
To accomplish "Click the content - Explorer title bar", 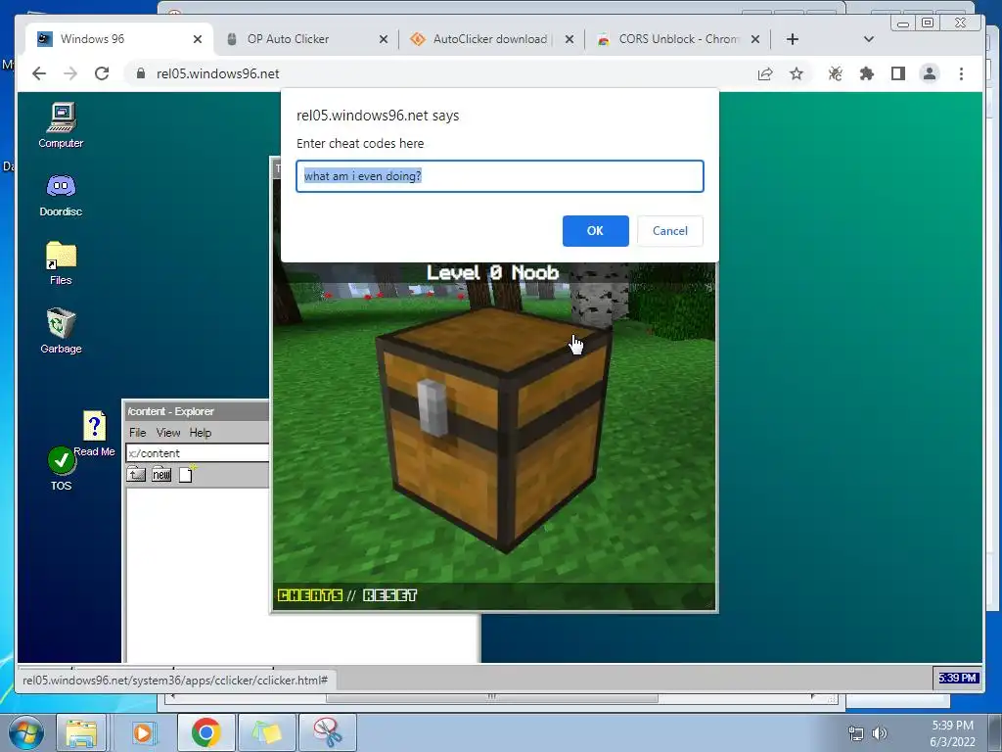I will click(196, 411).
